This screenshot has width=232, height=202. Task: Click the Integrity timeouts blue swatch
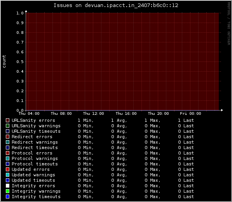point(7,197)
